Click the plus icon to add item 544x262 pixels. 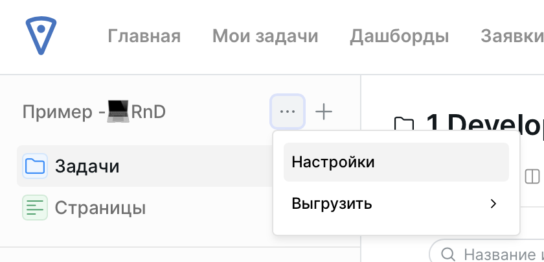click(323, 112)
